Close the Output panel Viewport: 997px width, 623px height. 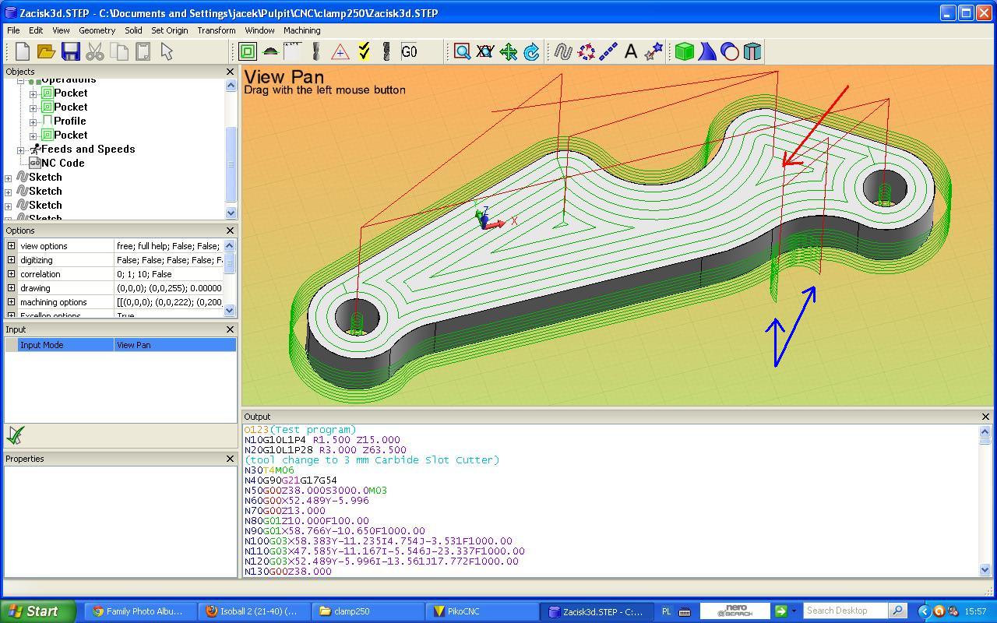coord(985,417)
